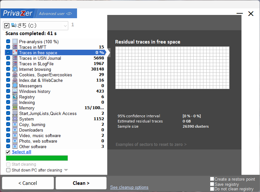Select the Cookies, Super/Evercookies row
The image size is (260, 192).
(x=55, y=75)
